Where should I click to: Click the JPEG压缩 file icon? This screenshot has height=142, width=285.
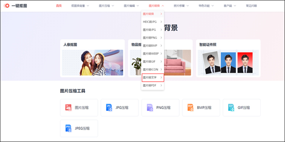68,128
